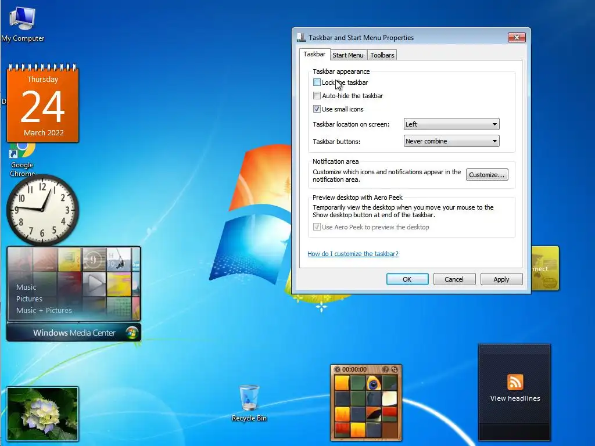Click the analog clock gadget
The image size is (595, 446).
(x=42, y=209)
